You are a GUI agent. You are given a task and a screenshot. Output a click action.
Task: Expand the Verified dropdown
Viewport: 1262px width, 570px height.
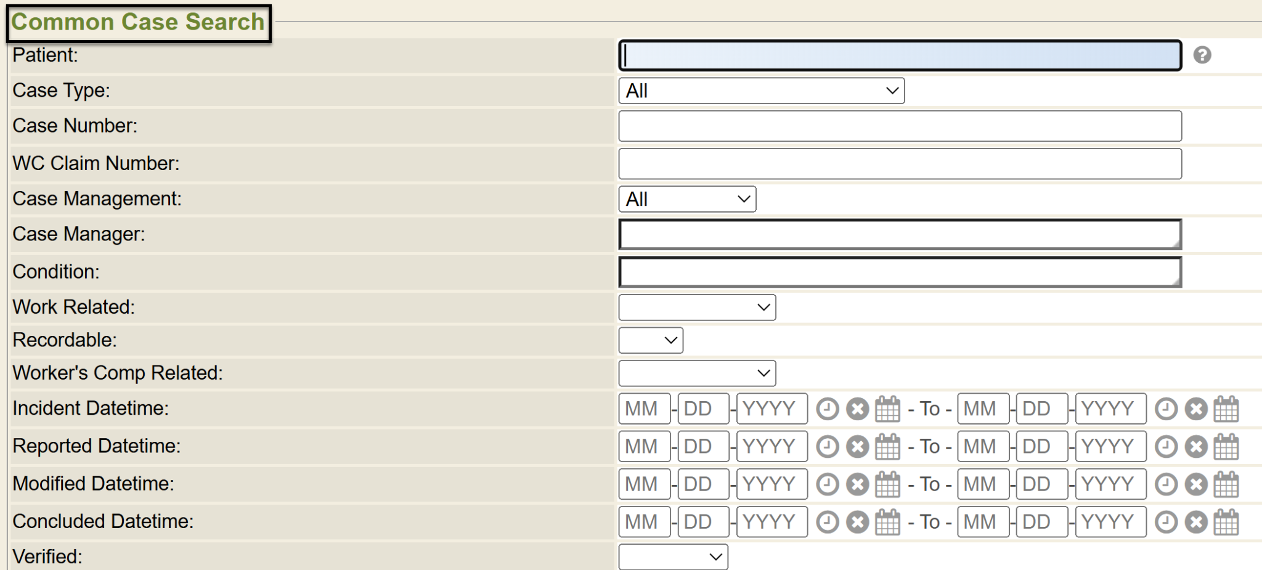click(x=673, y=557)
